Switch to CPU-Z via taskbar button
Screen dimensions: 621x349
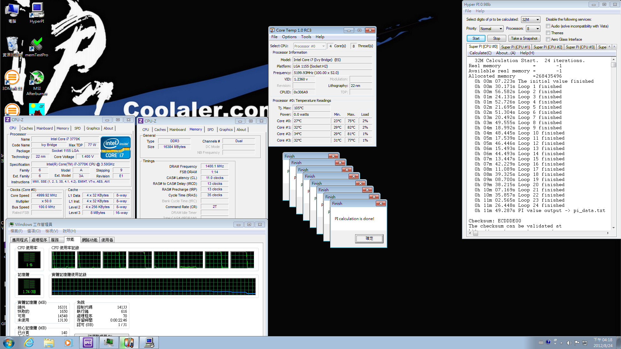coord(88,343)
